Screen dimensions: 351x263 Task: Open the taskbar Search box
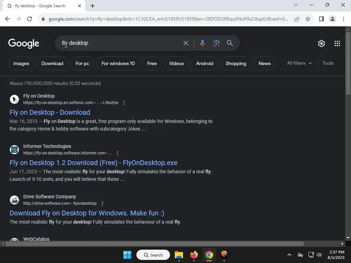point(153,255)
